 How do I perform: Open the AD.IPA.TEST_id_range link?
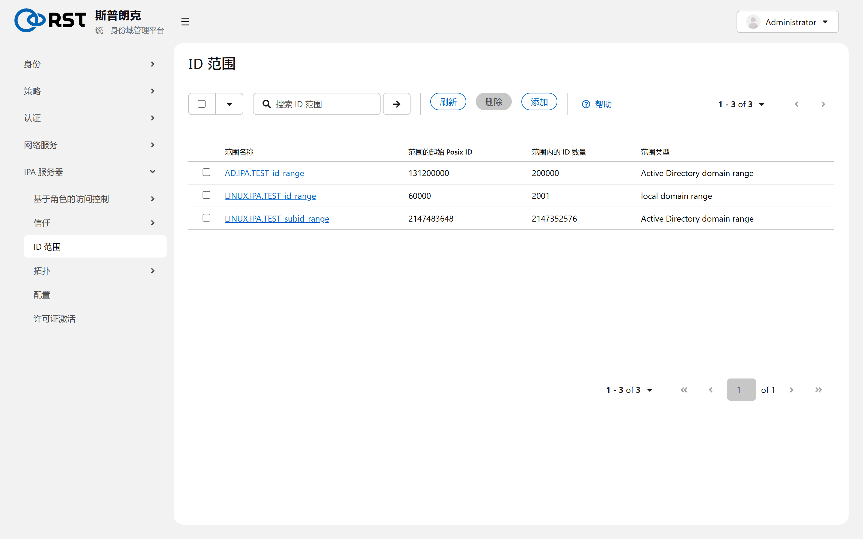tap(264, 173)
